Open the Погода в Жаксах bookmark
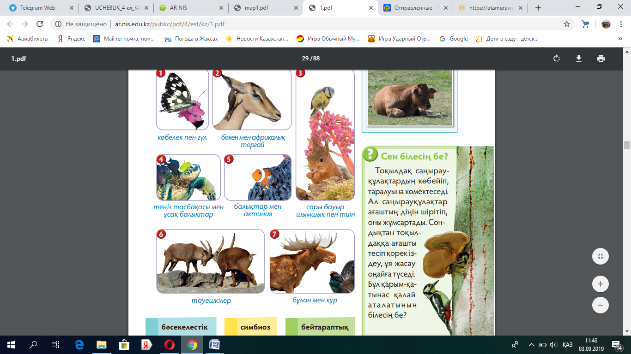This screenshot has width=631, height=354. [191, 39]
